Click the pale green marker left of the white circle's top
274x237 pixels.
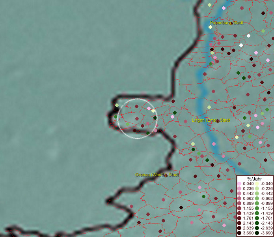[x=117, y=105]
